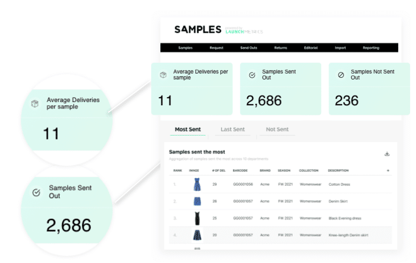Open the Reporting menu item
Image resolution: width=416 pixels, height=263 pixels.
[371, 48]
